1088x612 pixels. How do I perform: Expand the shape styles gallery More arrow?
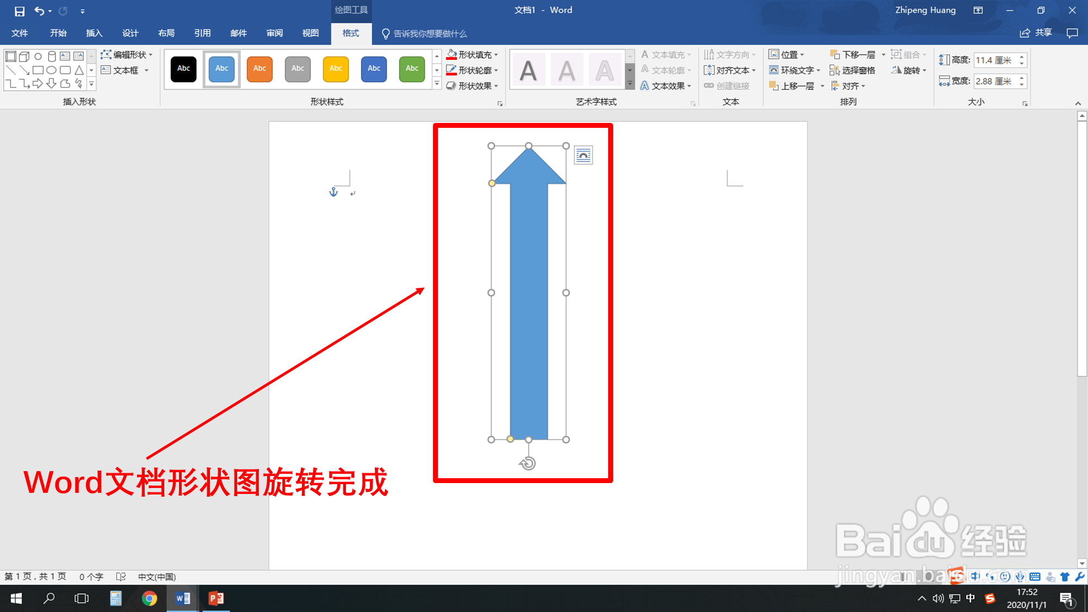(x=437, y=84)
